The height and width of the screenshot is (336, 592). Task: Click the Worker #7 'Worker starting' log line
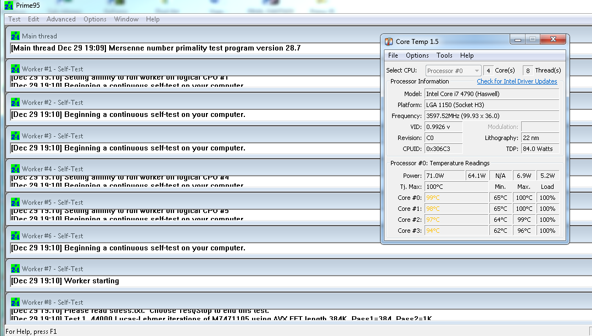tap(65, 281)
